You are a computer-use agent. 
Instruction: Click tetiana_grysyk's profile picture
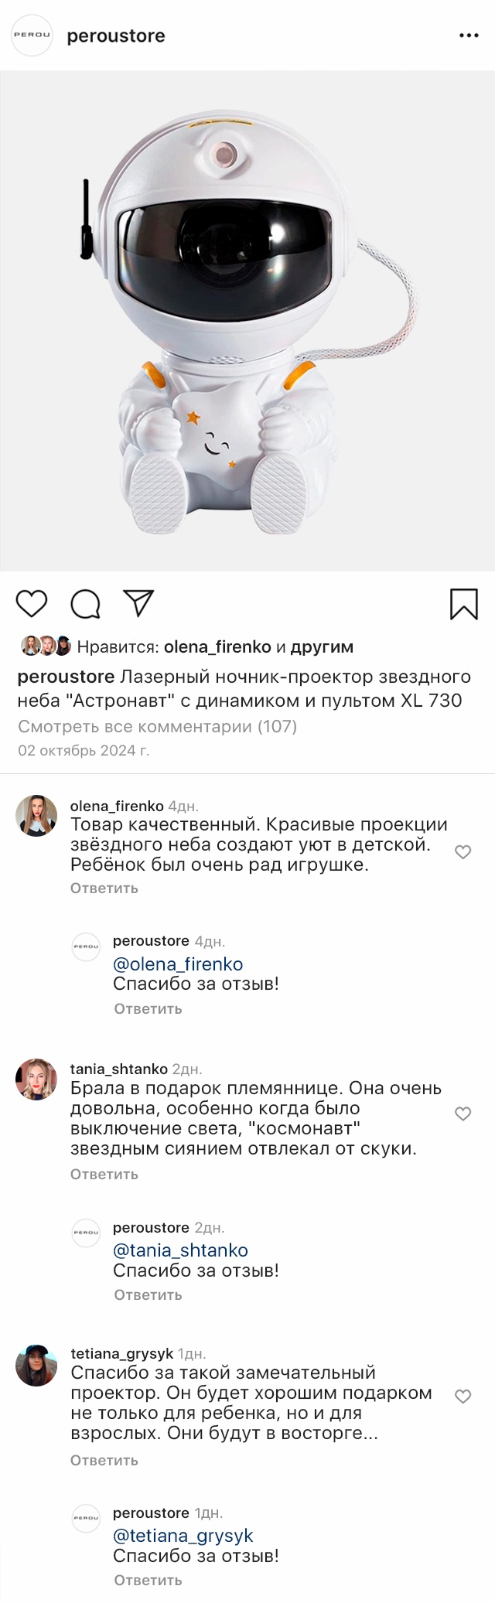click(x=36, y=1365)
